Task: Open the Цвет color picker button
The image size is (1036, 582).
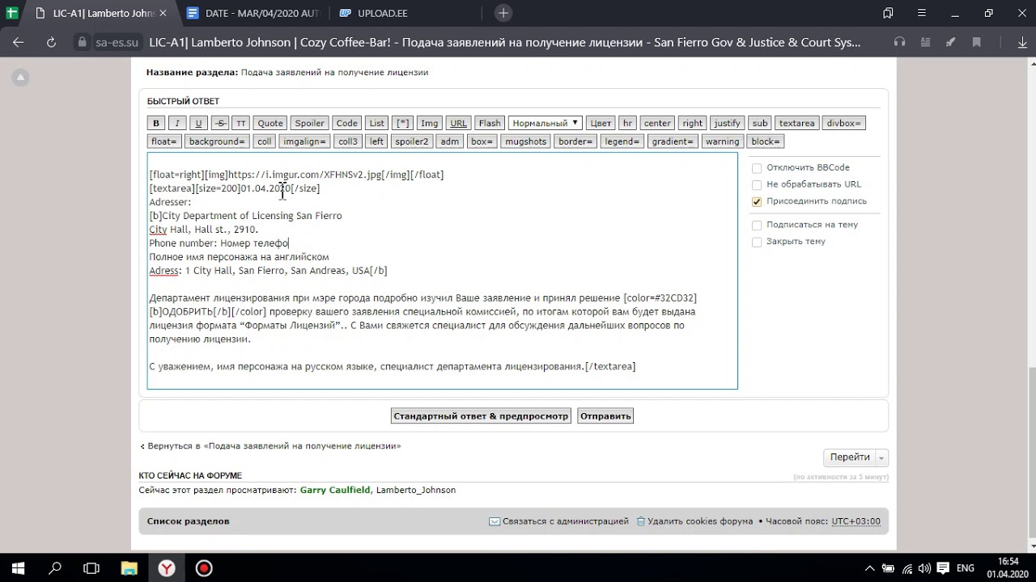Action: (601, 123)
